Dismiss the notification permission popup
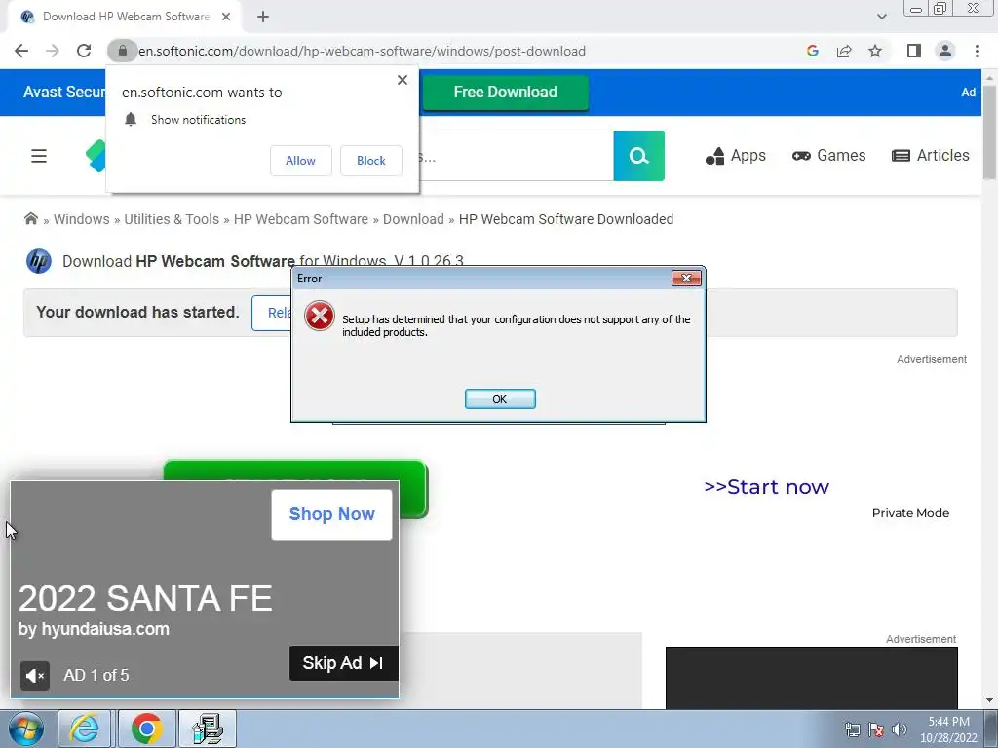Viewport: 998px width, 748px height. [403, 80]
